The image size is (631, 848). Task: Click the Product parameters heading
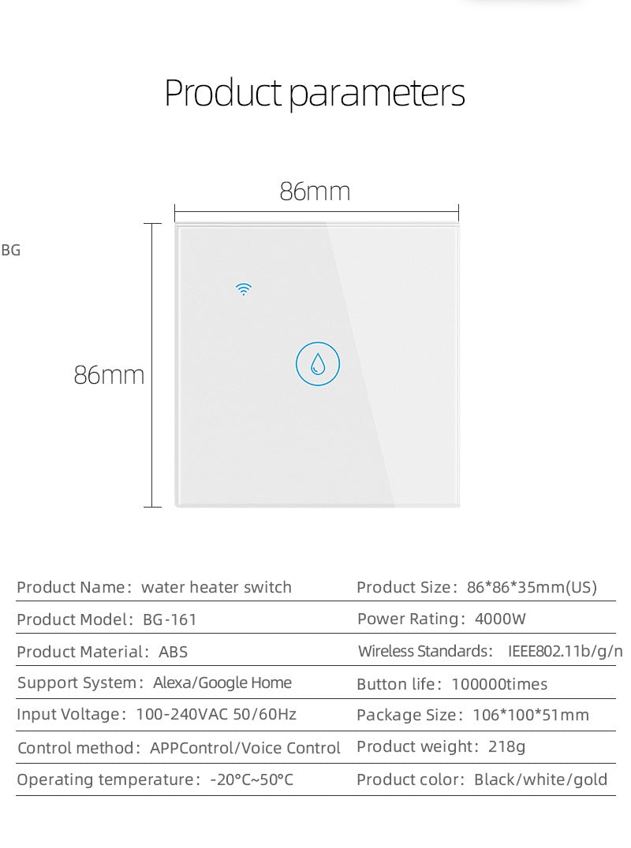tap(315, 93)
